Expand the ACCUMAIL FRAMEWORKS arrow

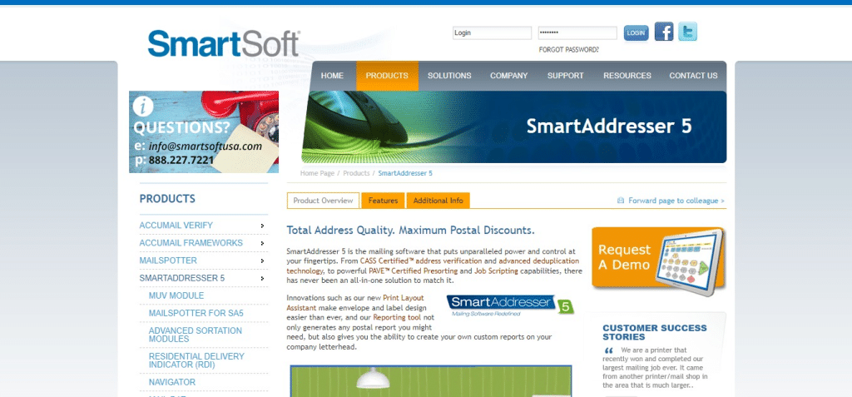pyautogui.click(x=262, y=243)
